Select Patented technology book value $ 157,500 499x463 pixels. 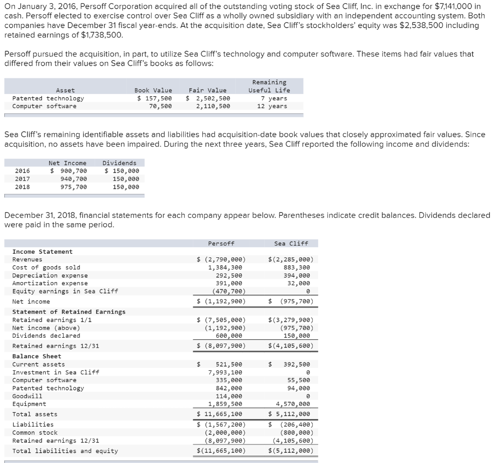pos(154,98)
